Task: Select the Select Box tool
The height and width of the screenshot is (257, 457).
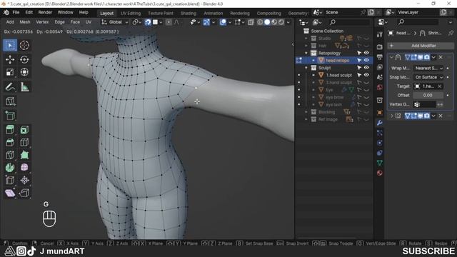Action: [x=10, y=46]
